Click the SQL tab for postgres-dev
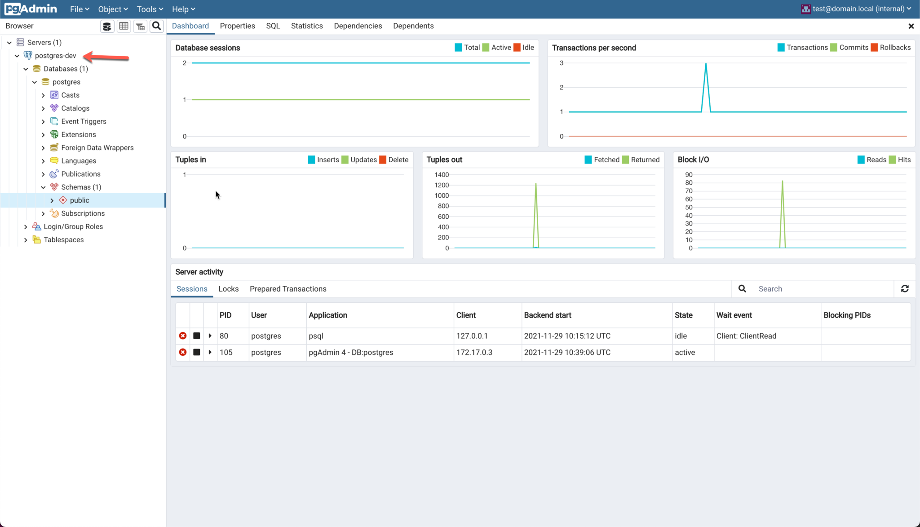 point(272,26)
